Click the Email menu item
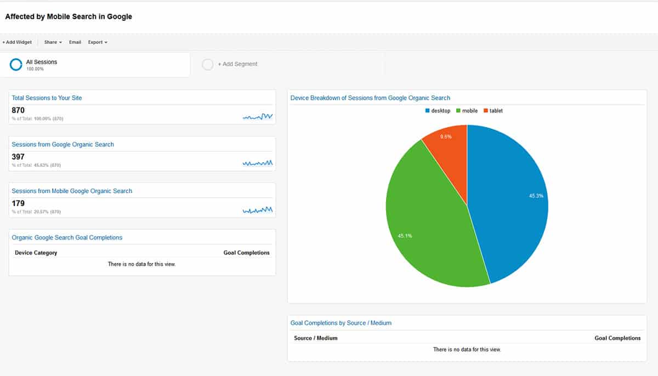 [x=75, y=42]
